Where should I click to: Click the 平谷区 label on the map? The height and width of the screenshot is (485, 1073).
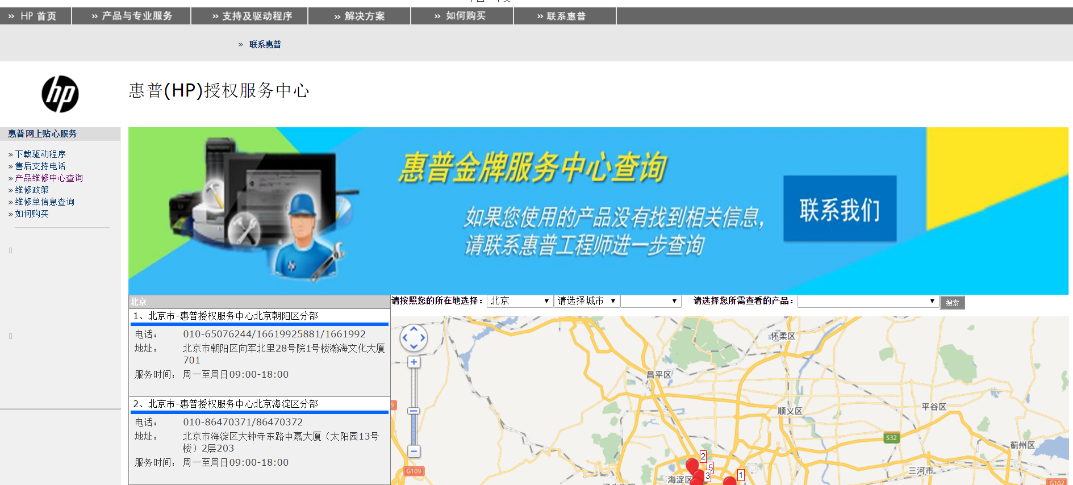coord(934,407)
